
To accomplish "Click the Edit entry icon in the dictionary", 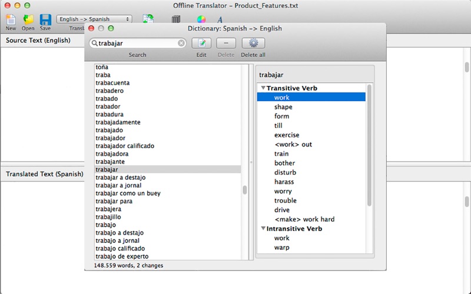I will (x=201, y=43).
